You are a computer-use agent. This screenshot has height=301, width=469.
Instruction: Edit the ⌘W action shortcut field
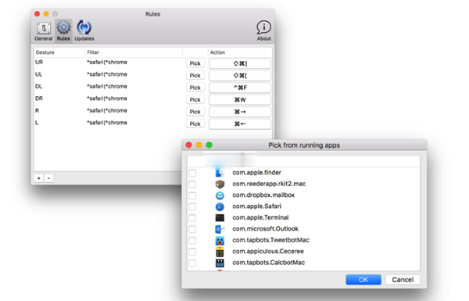(240, 99)
